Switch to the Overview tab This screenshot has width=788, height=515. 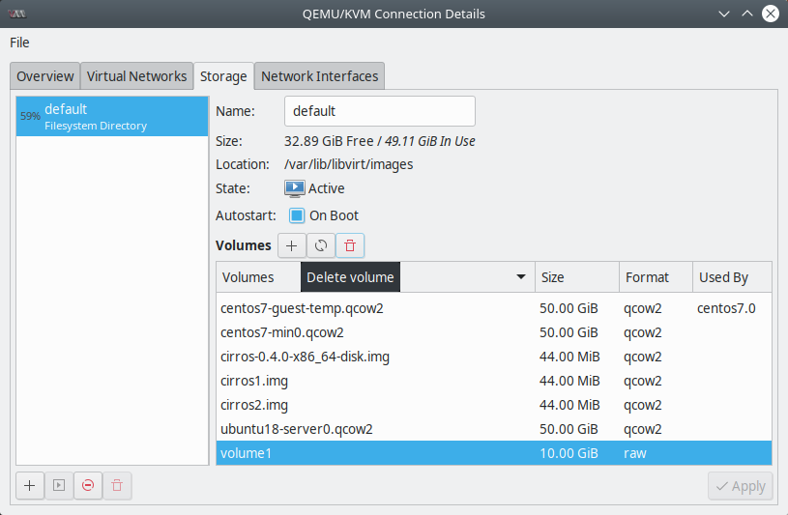pos(45,76)
